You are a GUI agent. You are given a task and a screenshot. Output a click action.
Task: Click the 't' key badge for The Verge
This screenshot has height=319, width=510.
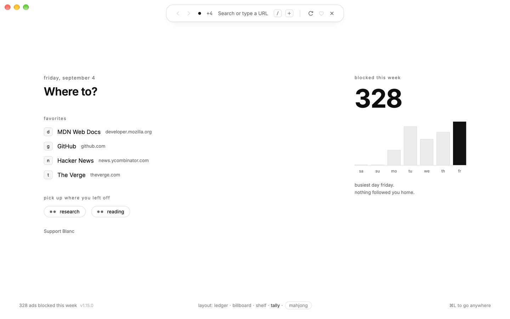pyautogui.click(x=48, y=175)
